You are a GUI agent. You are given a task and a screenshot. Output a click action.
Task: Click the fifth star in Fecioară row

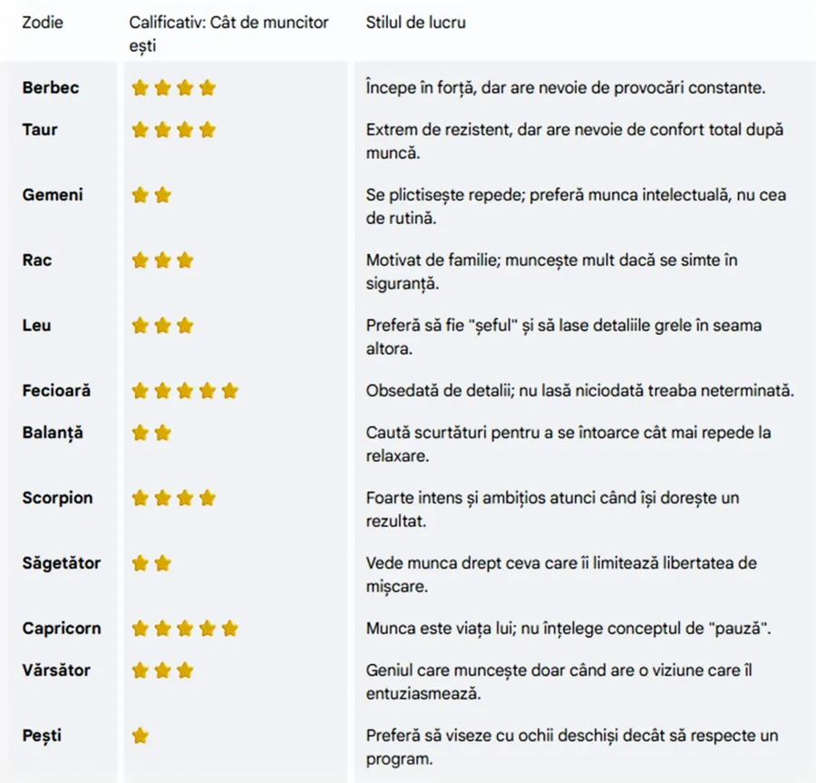coord(230,391)
